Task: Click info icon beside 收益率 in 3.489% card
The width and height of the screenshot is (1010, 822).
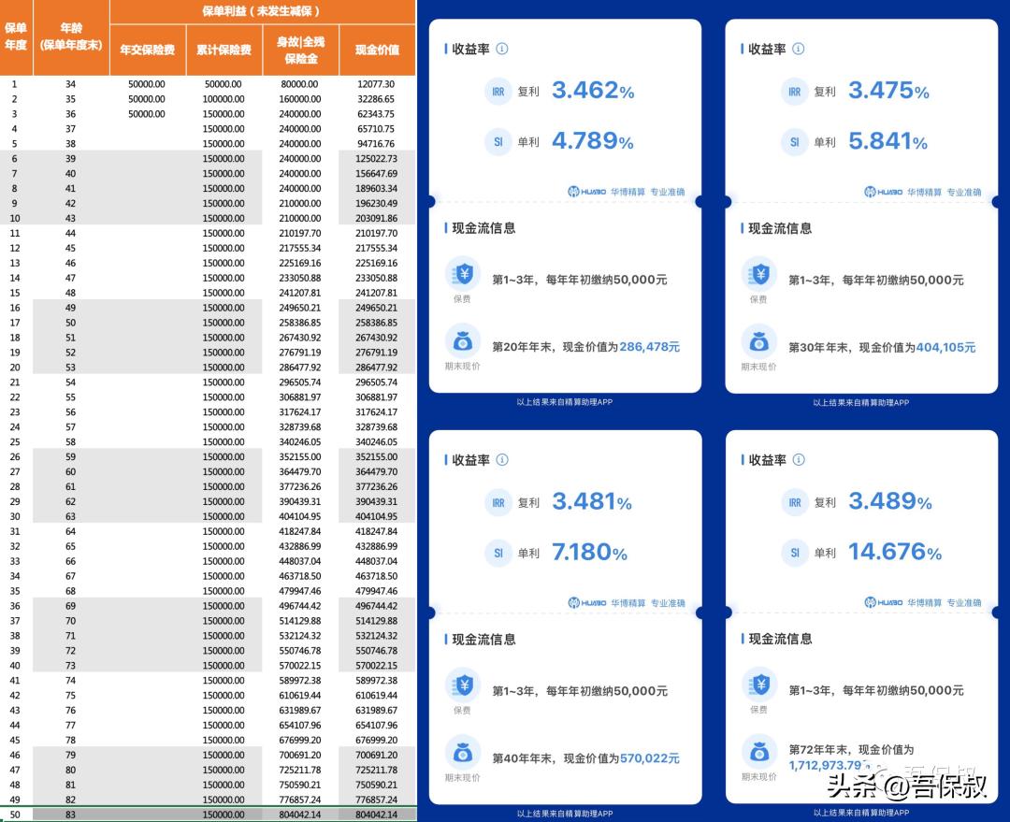Action: pos(798,460)
